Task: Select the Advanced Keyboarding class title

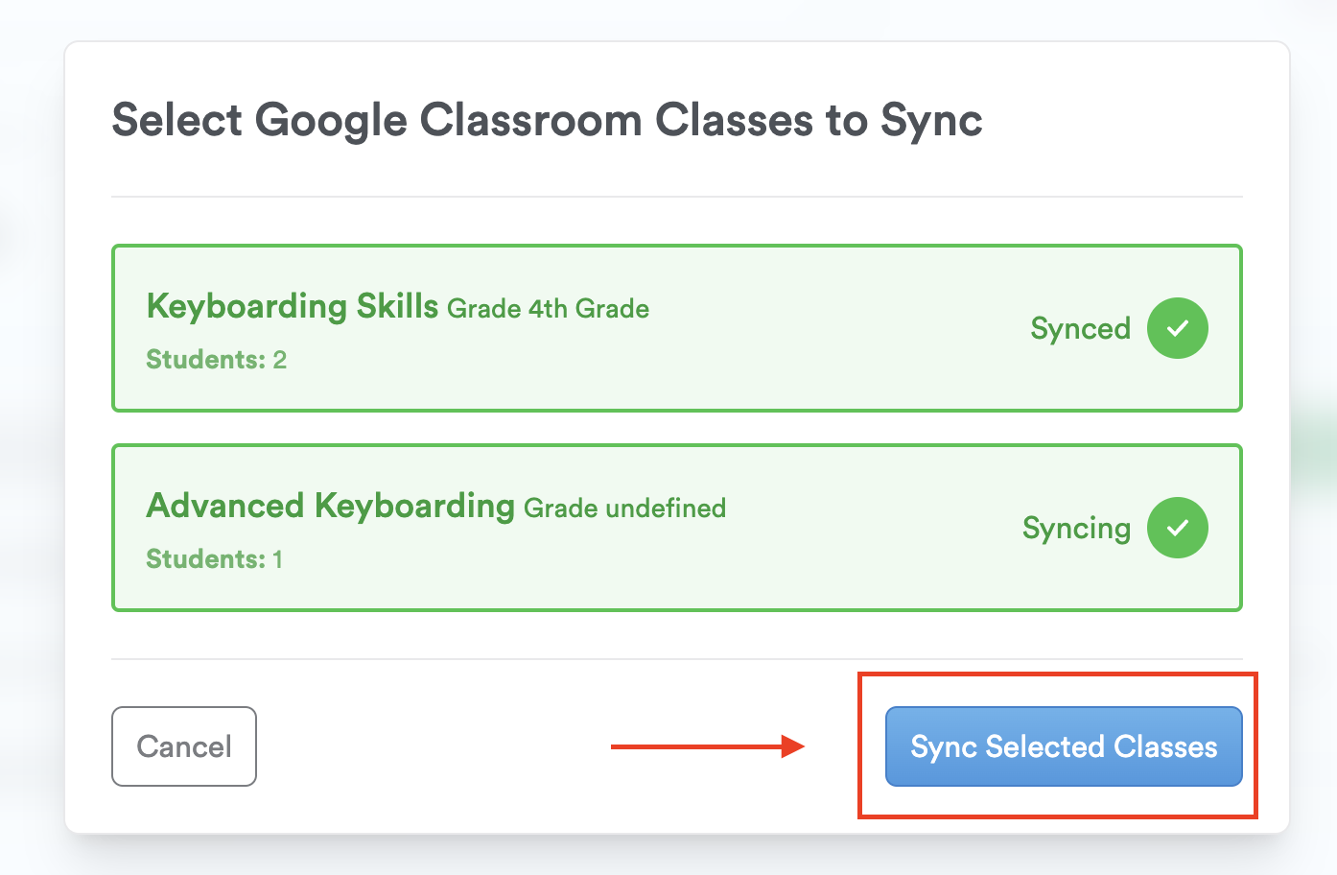Action: click(x=330, y=506)
